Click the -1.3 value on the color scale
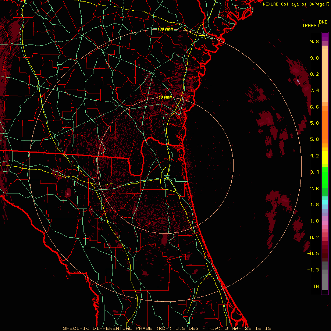This screenshot has height=331, width=331. (313, 270)
